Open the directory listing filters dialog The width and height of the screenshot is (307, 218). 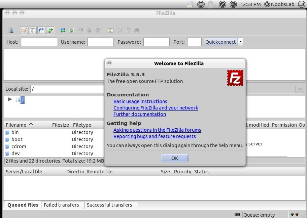point(111,30)
